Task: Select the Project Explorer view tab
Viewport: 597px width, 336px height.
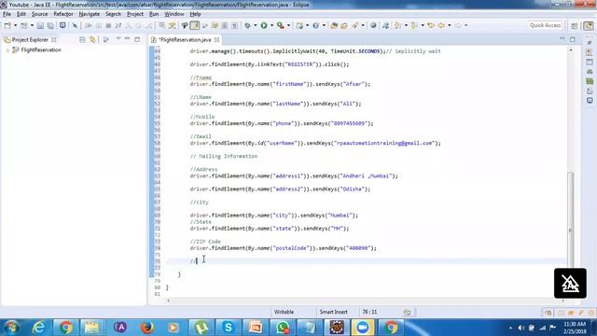Action: tap(30, 39)
